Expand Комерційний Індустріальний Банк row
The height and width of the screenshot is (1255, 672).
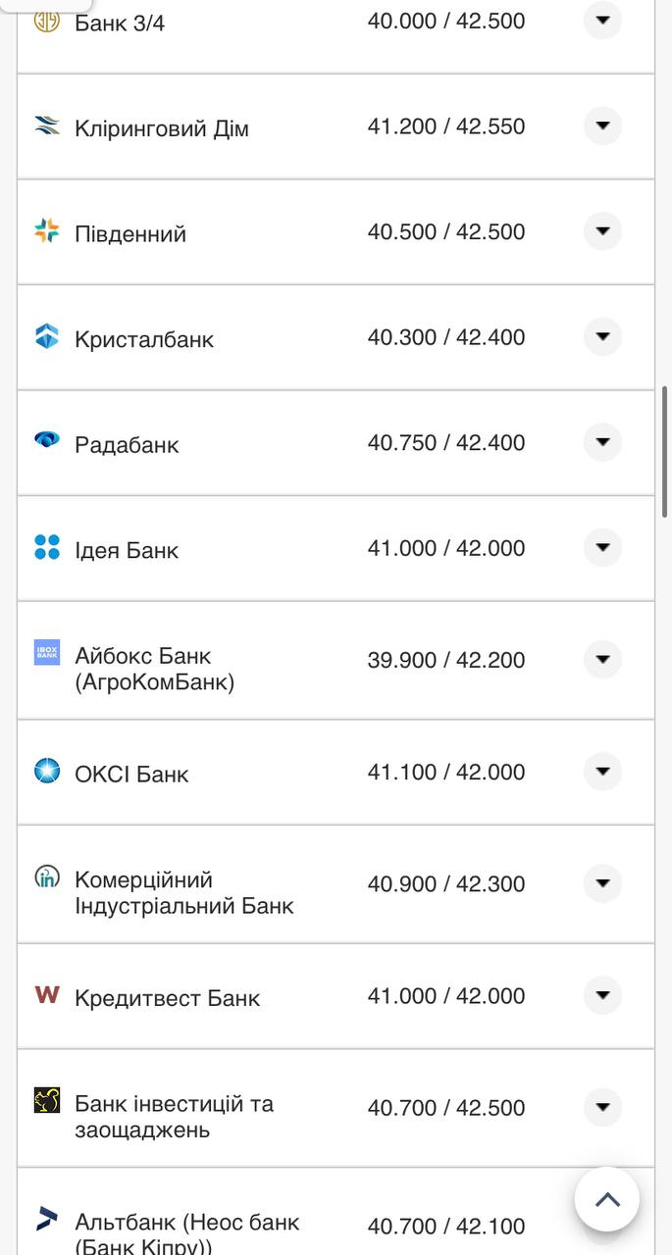[602, 882]
